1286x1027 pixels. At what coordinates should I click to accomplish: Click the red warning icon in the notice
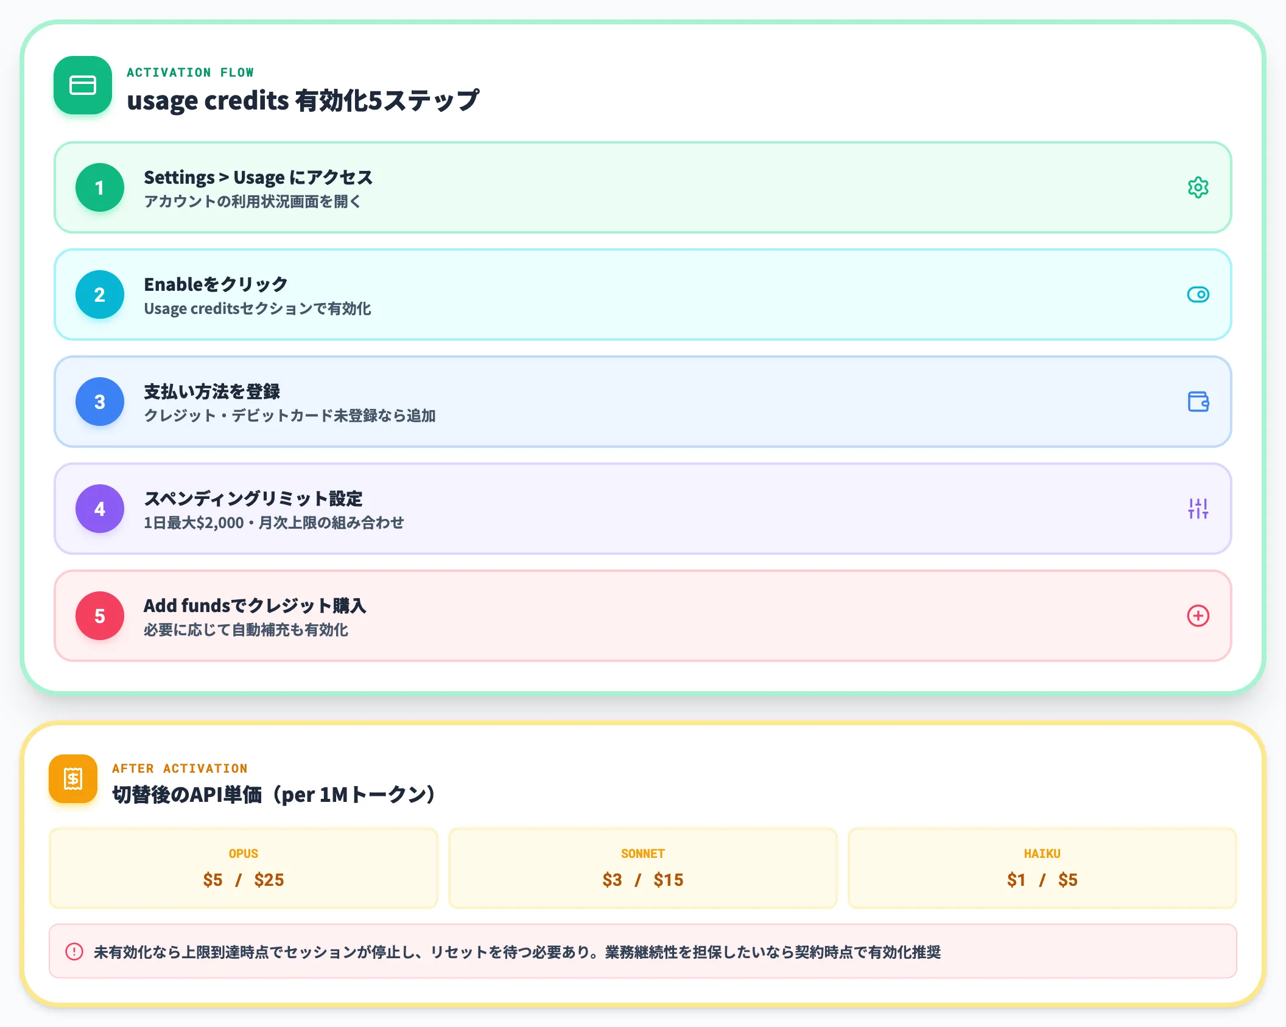[74, 952]
